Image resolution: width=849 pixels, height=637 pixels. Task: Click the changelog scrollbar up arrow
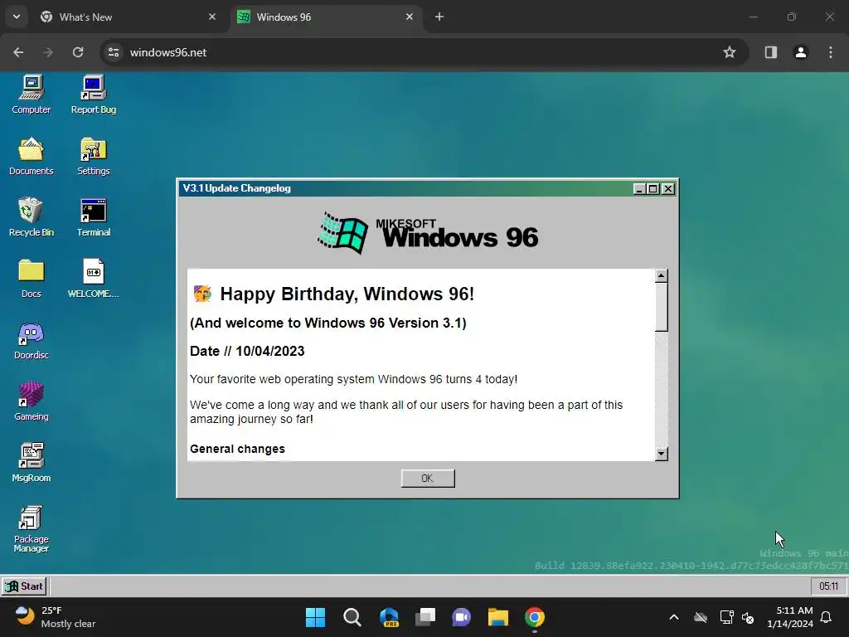[661, 275]
